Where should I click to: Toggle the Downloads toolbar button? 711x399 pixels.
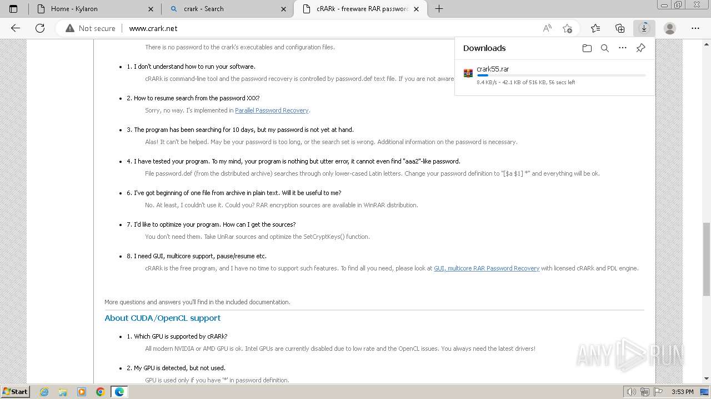(644, 28)
